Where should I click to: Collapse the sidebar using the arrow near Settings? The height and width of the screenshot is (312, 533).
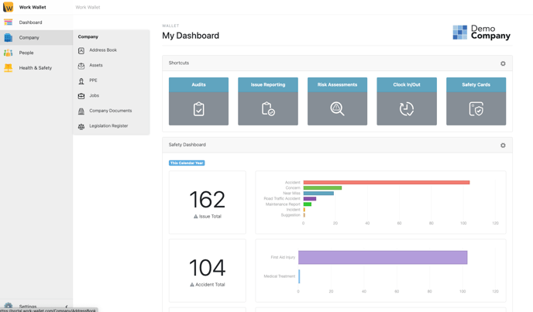[67, 307]
